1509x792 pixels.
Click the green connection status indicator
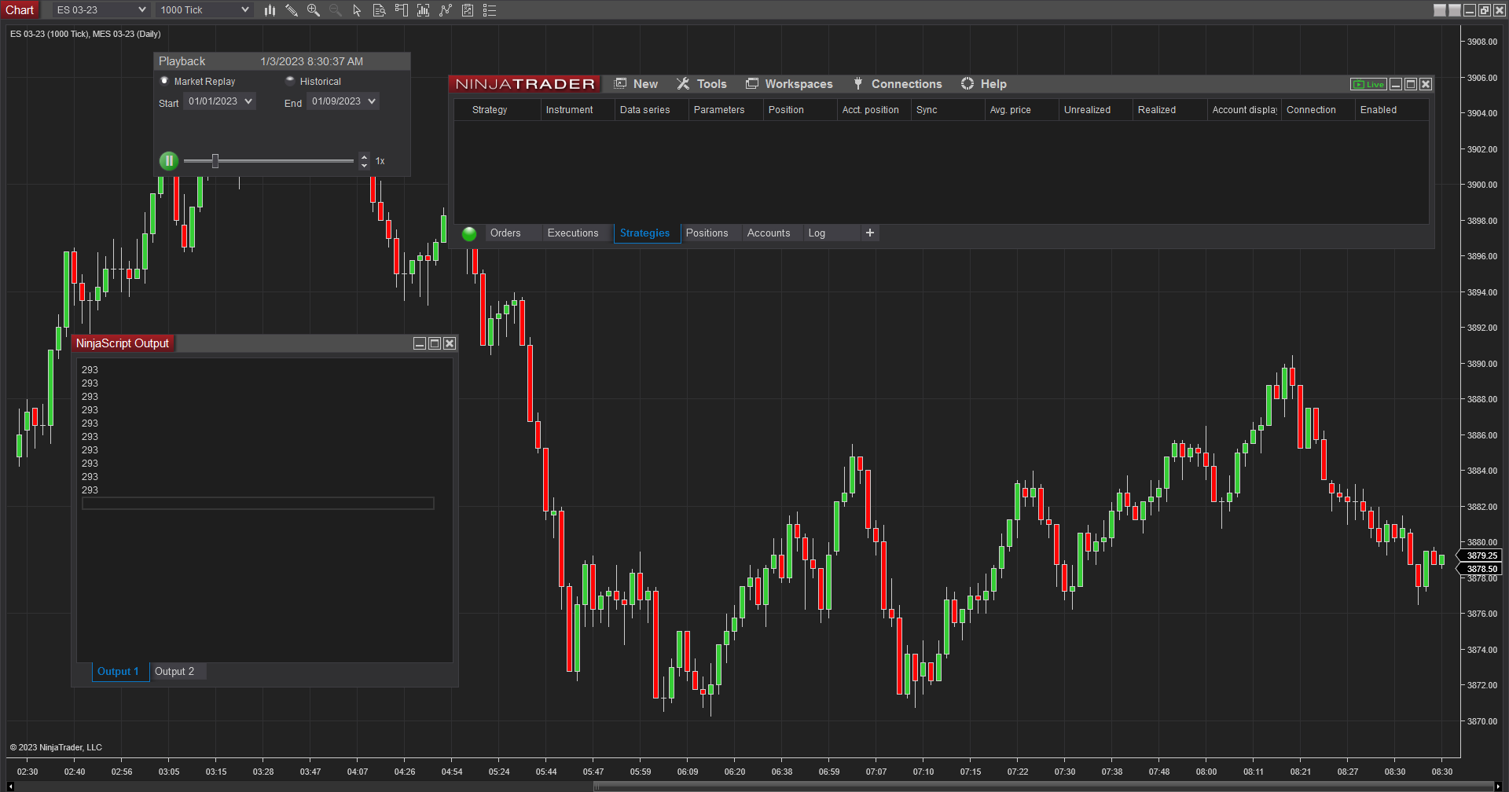pyautogui.click(x=469, y=233)
